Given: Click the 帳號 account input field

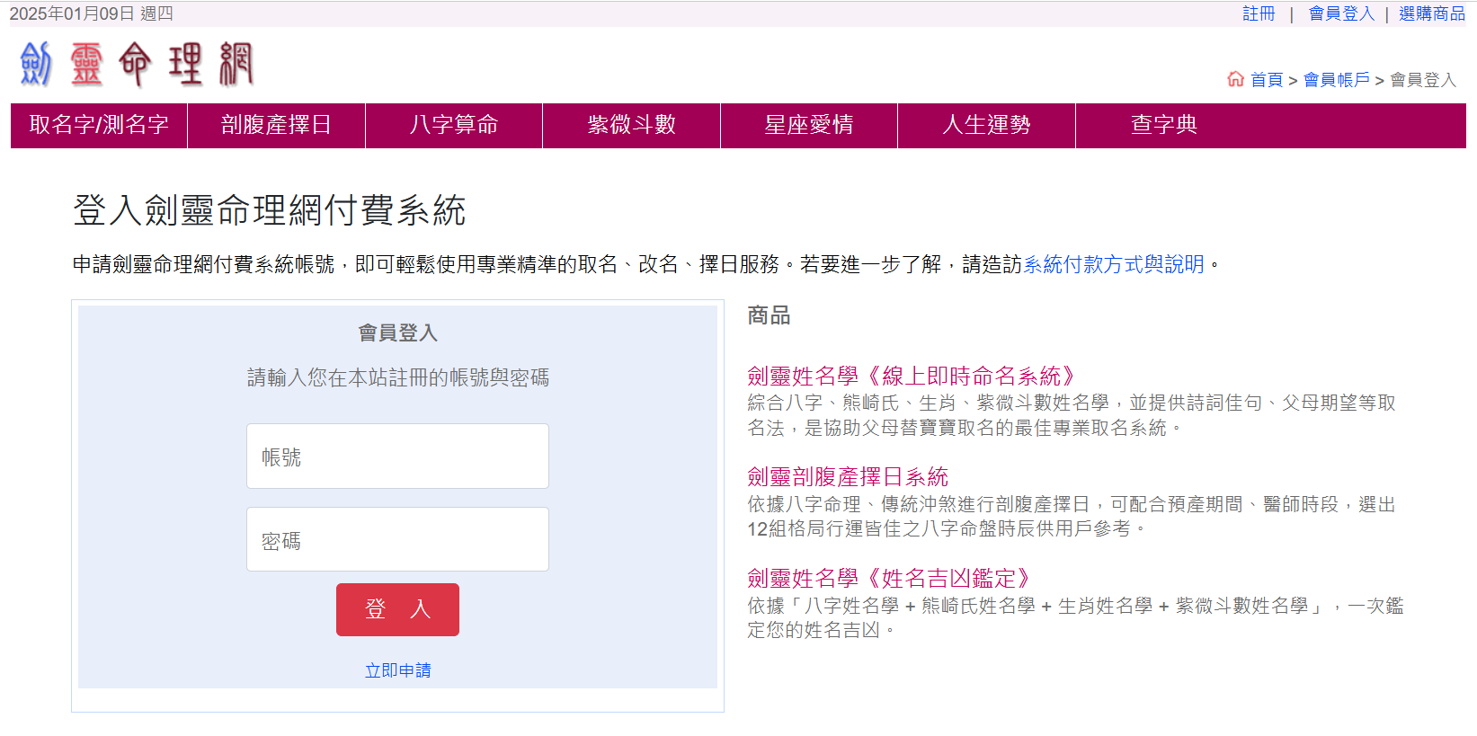Looking at the screenshot, I should [x=397, y=457].
